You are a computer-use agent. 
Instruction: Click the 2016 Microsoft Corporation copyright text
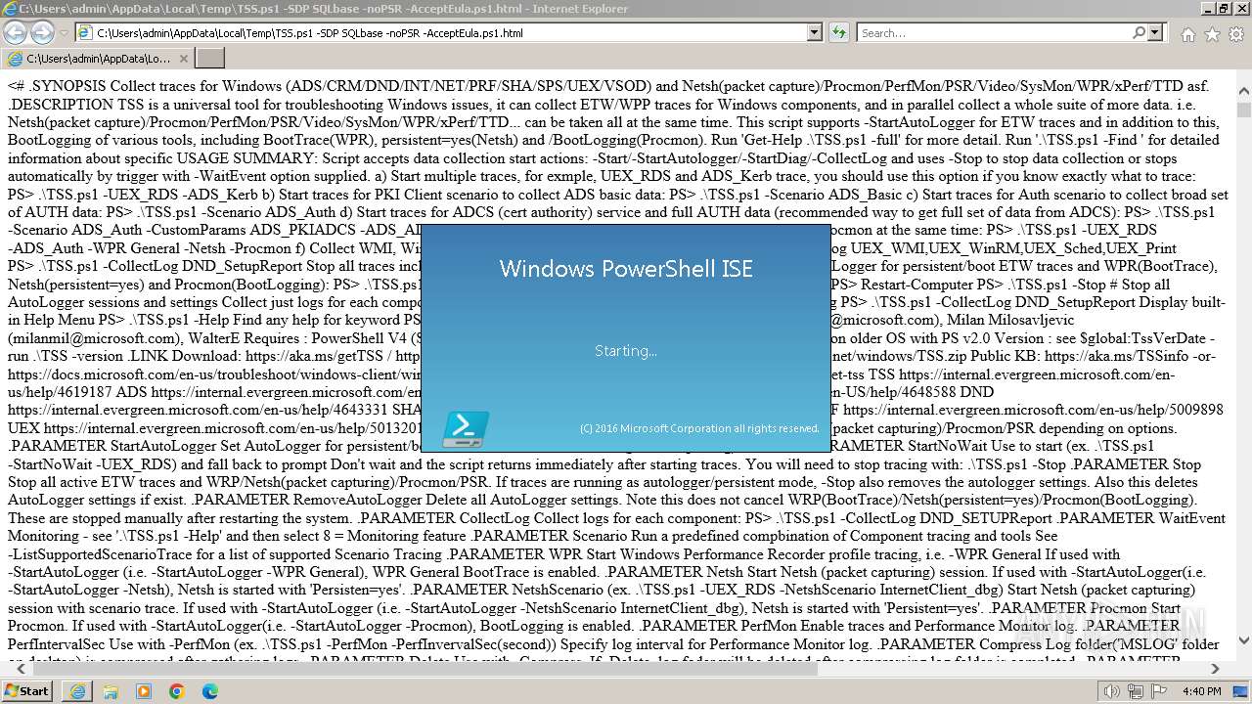(x=699, y=428)
